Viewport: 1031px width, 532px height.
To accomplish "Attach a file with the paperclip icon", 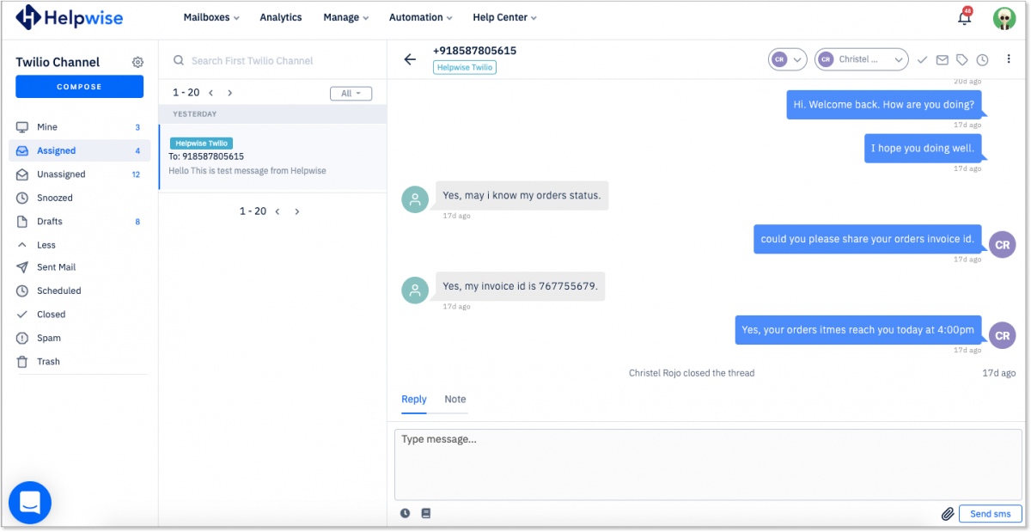I will pos(948,513).
